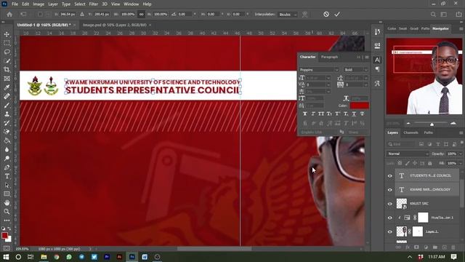Click the horizontal scrollbar below canvas
Screen dimensions: 465x262
click(214, 249)
